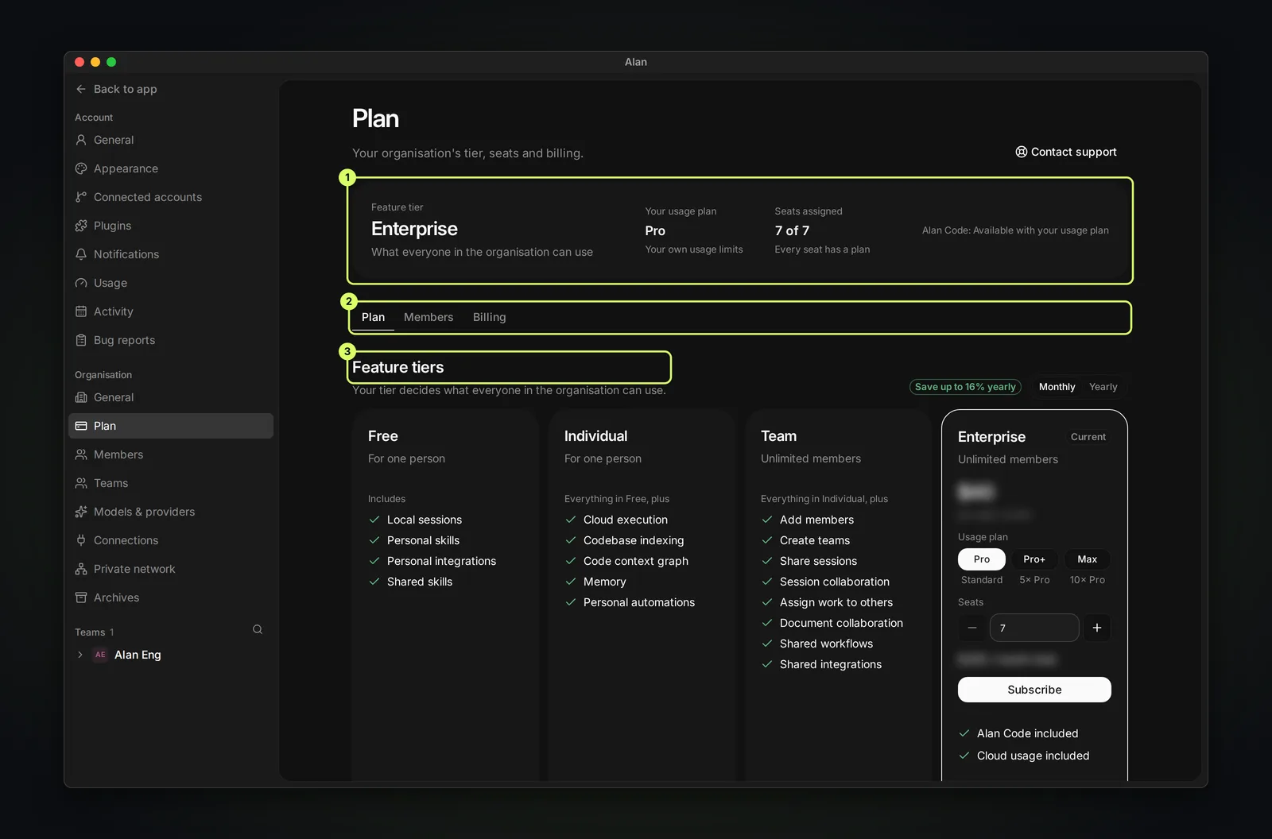Viewport: 1272px width, 839px height.
Task: Open the Billing tab
Action: pyautogui.click(x=489, y=317)
